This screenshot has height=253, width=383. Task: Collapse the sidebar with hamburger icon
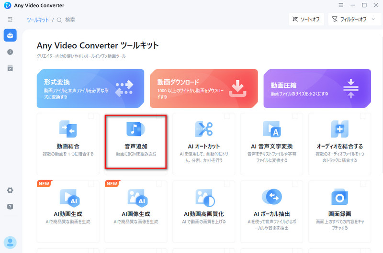coord(10,20)
